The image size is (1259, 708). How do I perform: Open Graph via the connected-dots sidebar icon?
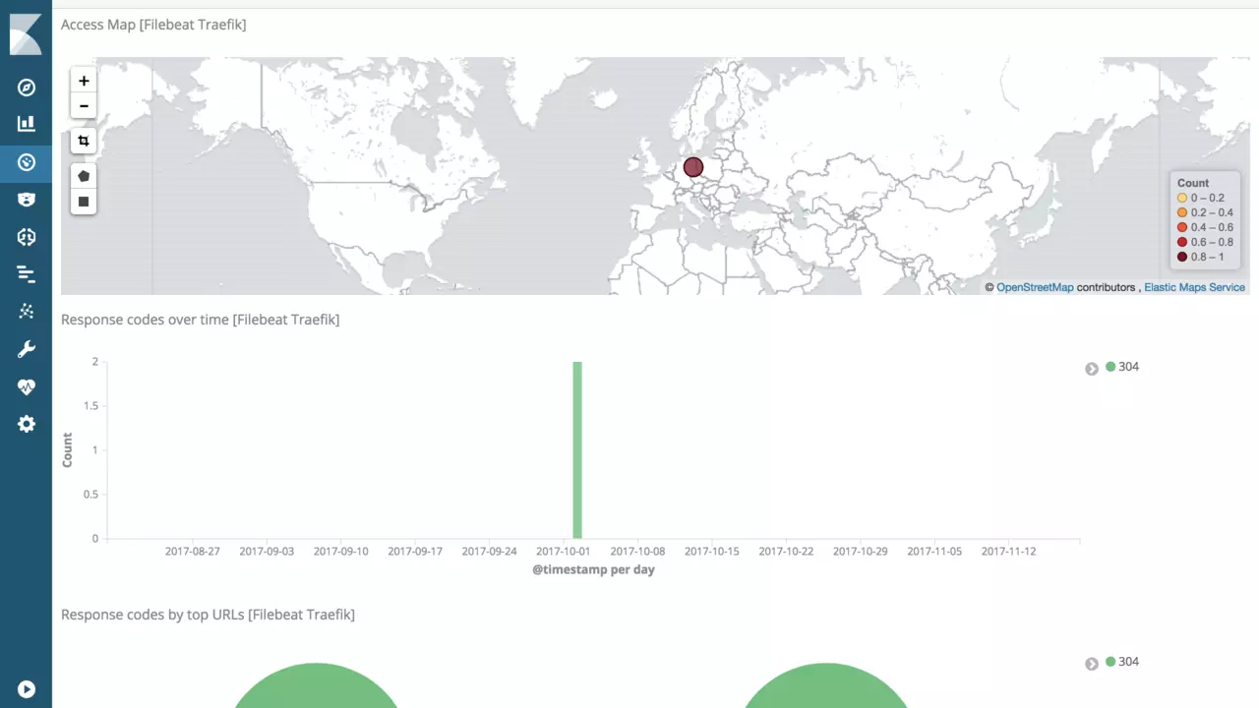click(27, 312)
